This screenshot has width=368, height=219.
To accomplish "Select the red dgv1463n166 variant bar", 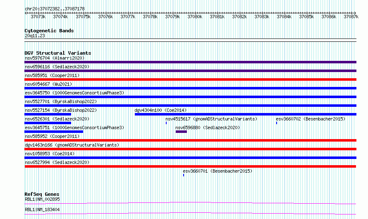I will coord(190,149).
